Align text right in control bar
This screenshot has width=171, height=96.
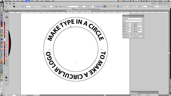(x=107, y=6)
